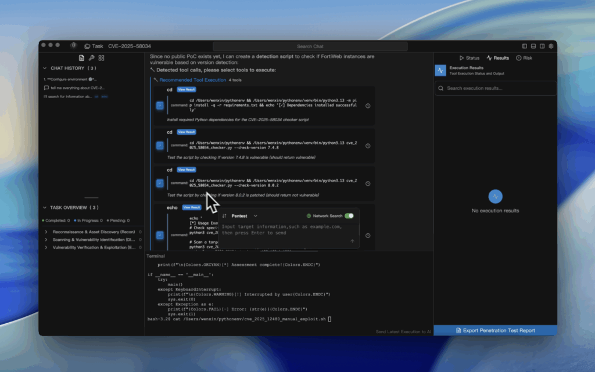Toggle right panel layout icon in title bar
The width and height of the screenshot is (595, 372).
(x=542, y=46)
